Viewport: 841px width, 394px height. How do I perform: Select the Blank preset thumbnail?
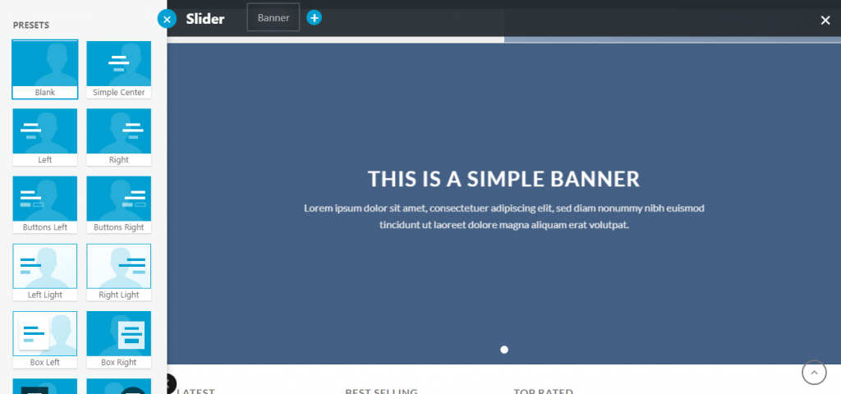(45, 69)
